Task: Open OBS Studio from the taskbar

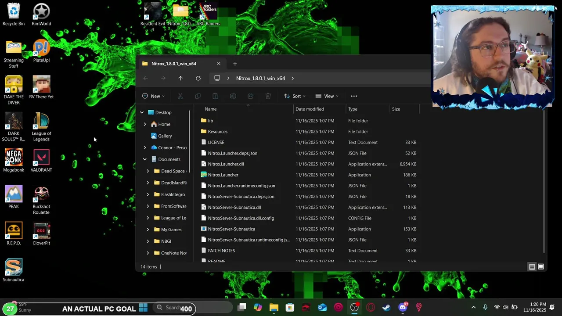Action: pos(354,308)
